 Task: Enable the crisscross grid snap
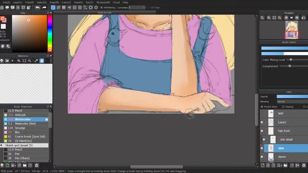tap(64, 8)
